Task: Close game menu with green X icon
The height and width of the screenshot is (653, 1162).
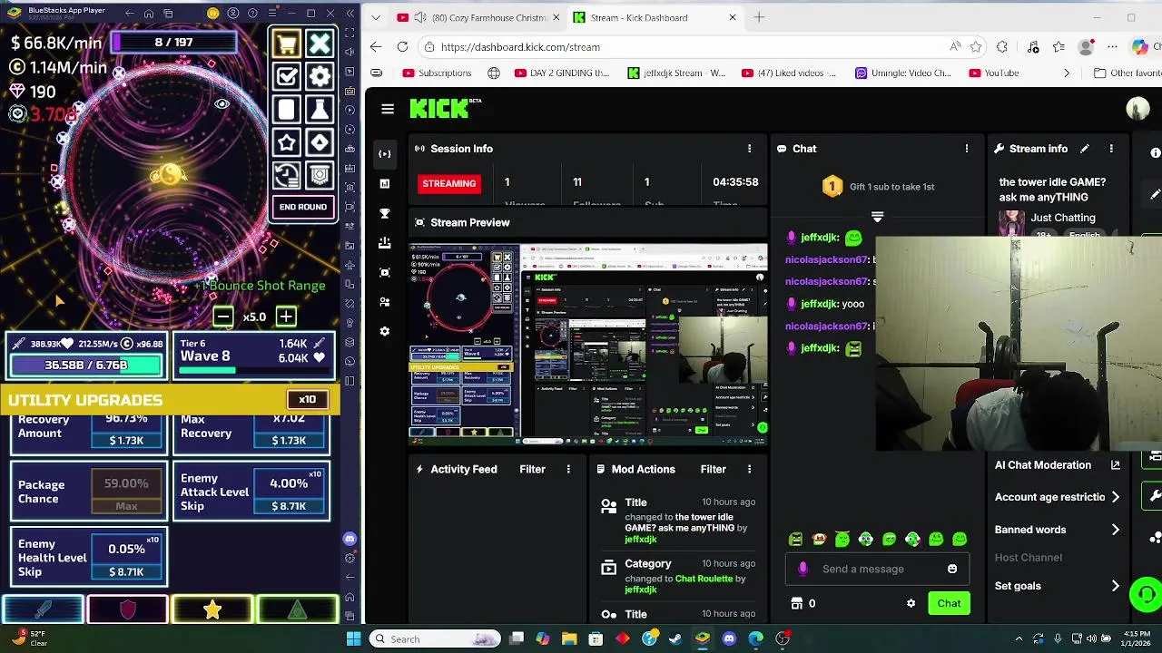Action: [x=320, y=44]
